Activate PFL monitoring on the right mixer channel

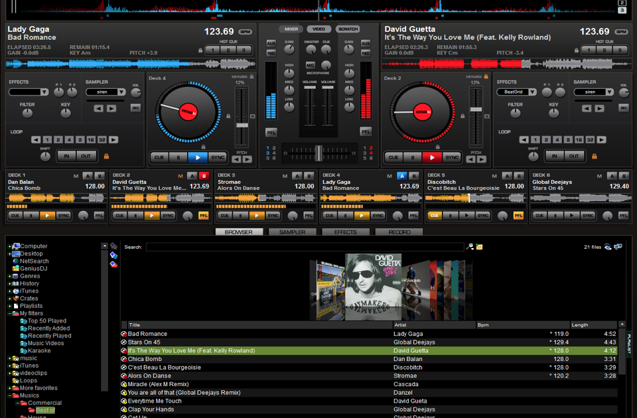[366, 131]
